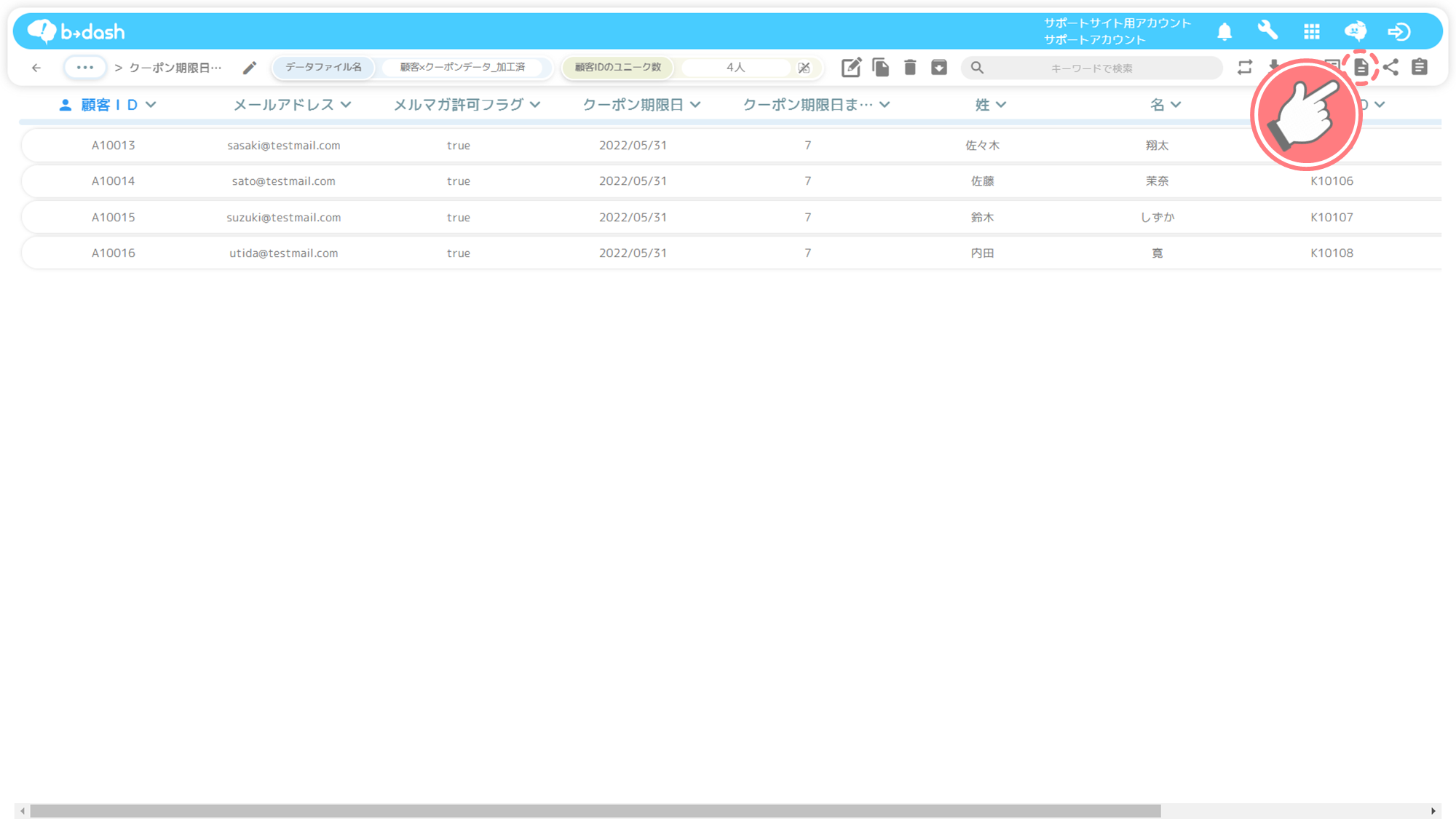This screenshot has height=819, width=1456.
Task: Click the highlighted document icon
Action: pos(1361,68)
